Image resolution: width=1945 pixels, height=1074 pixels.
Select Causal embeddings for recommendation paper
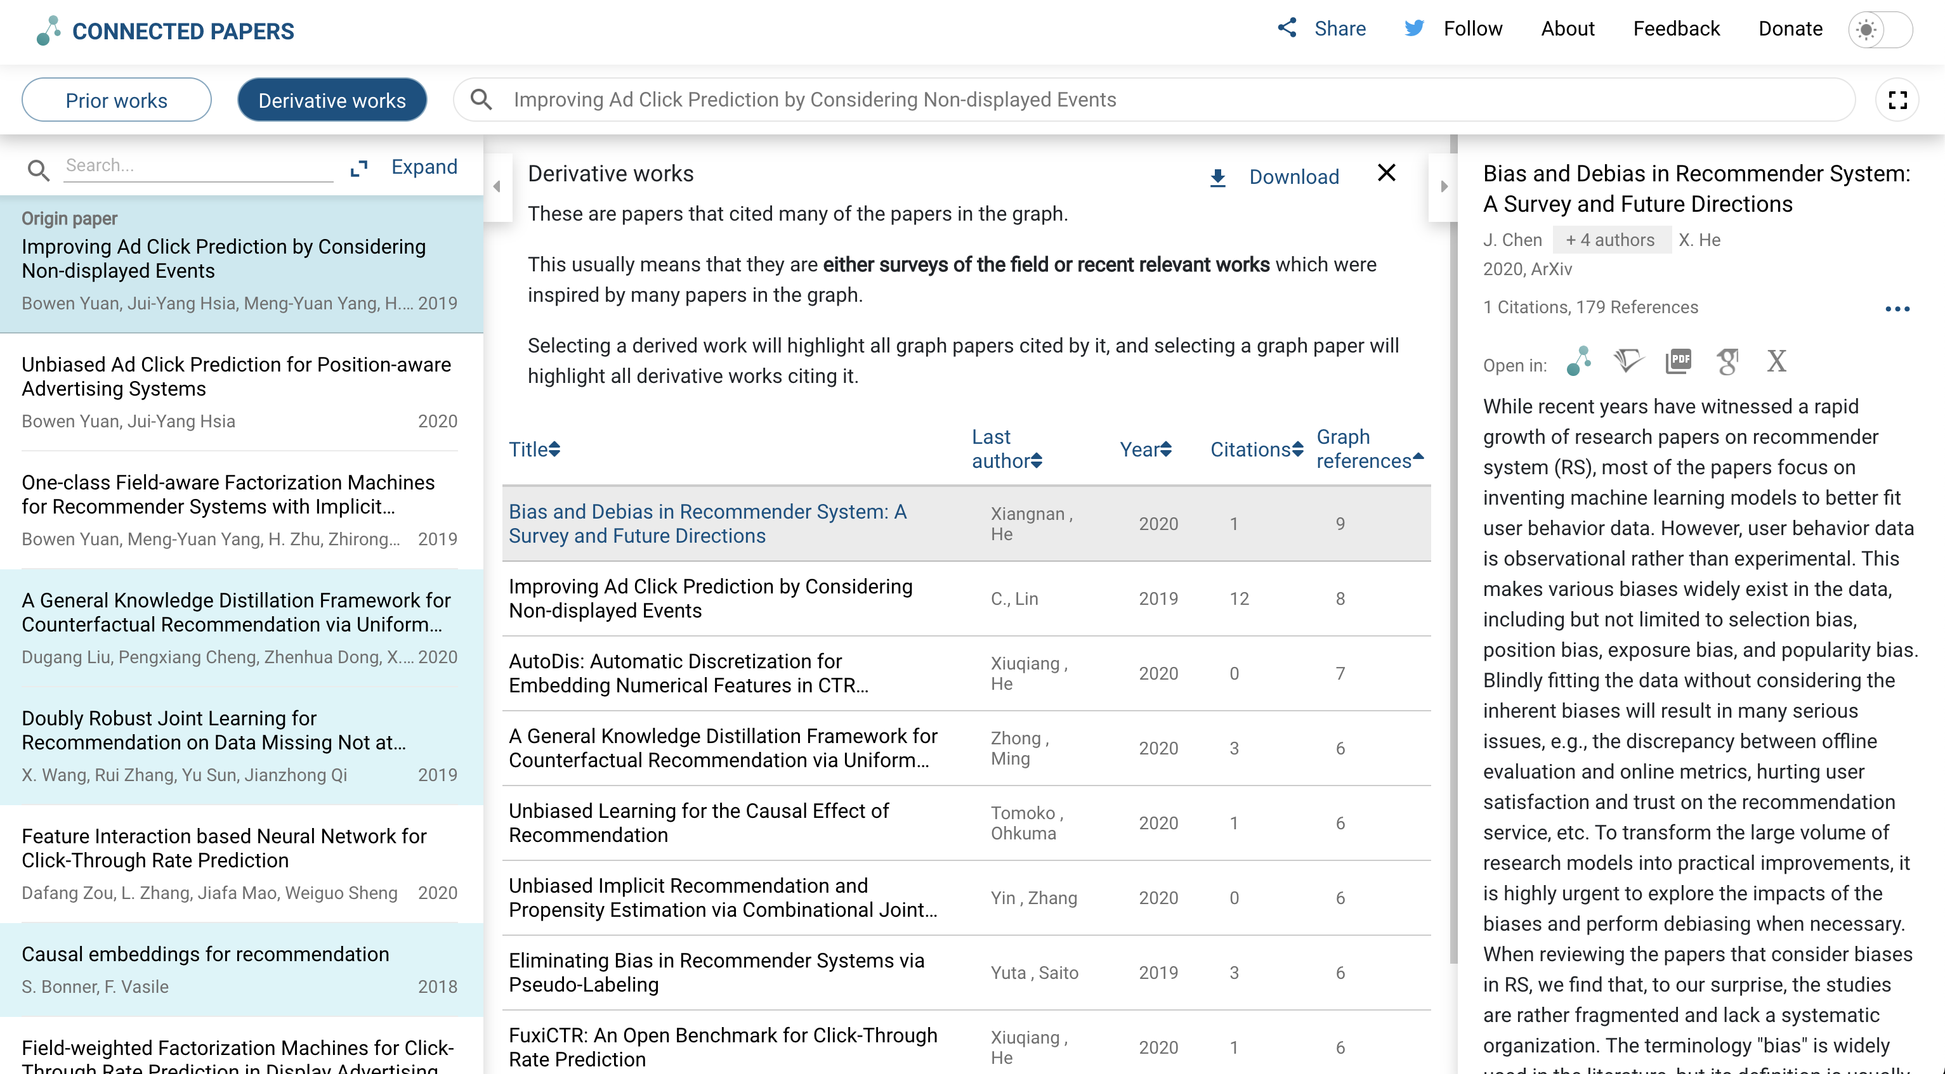[x=242, y=969]
